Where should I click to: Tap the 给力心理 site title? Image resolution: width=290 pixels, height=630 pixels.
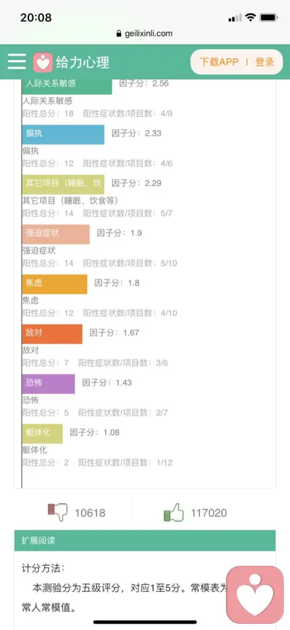[83, 62]
